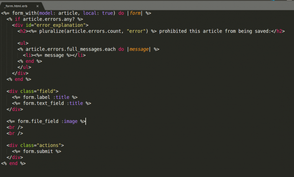Image resolution: width=294 pixels, height=177 pixels.
Task: Click the "error_explanation" id string
Action: pyautogui.click(x=60, y=25)
